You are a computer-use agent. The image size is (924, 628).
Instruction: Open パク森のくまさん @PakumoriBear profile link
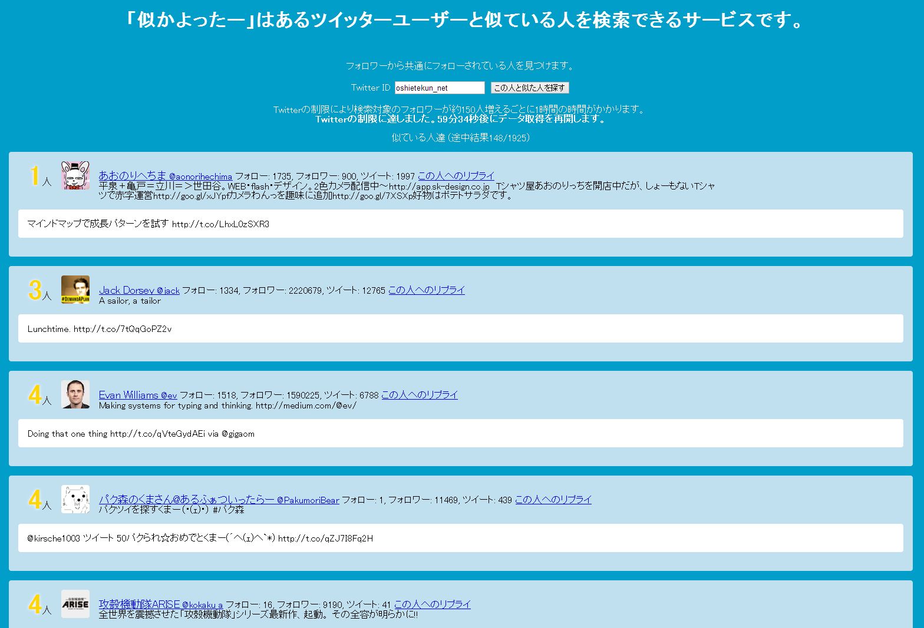pyautogui.click(x=219, y=499)
